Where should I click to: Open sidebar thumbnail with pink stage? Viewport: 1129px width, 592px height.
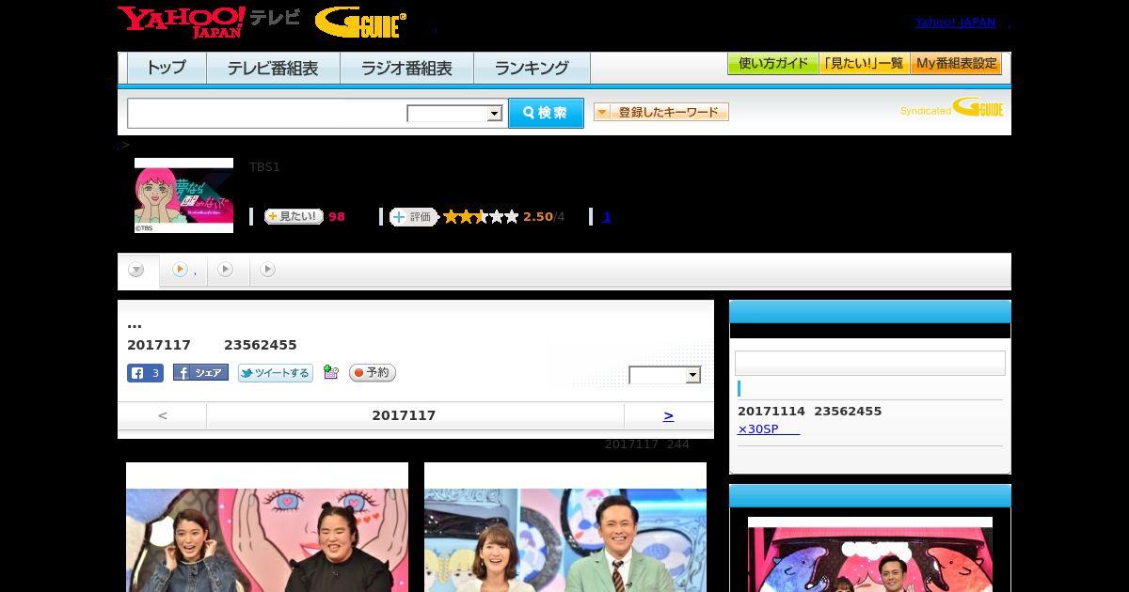(x=870, y=554)
